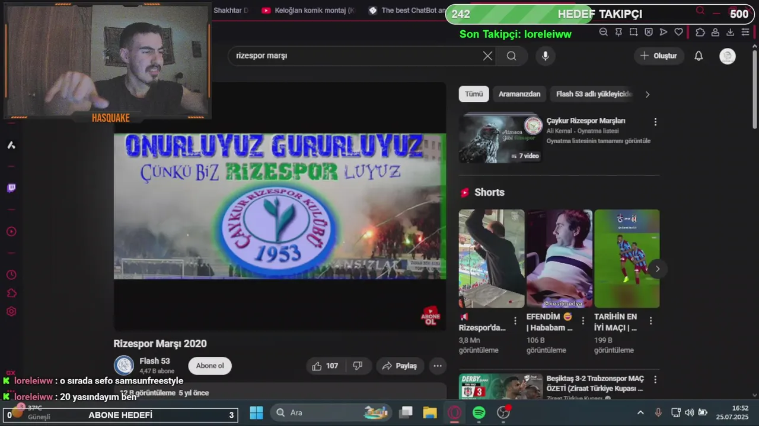Like the Rizespor Marşı 2020 video
759x426 pixels.
325,366
